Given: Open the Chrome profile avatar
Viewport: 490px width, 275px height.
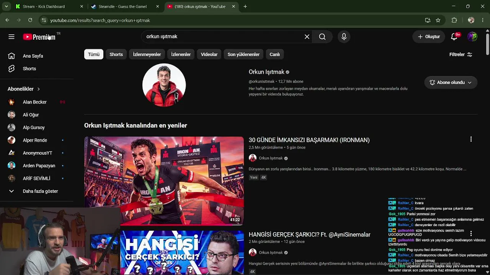Looking at the screenshot, I should pos(471,20).
